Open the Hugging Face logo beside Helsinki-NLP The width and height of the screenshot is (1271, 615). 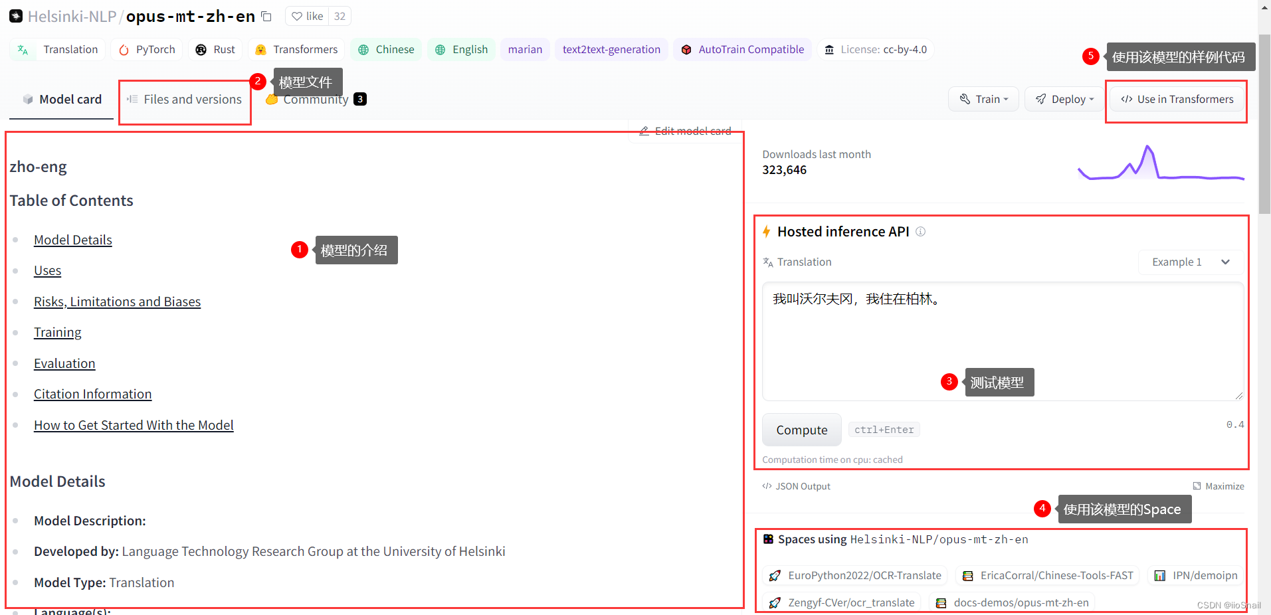coord(16,17)
